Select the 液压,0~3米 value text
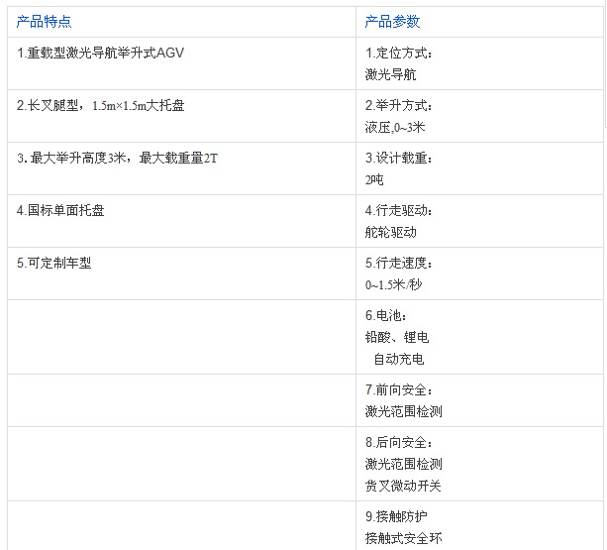 click(x=395, y=127)
